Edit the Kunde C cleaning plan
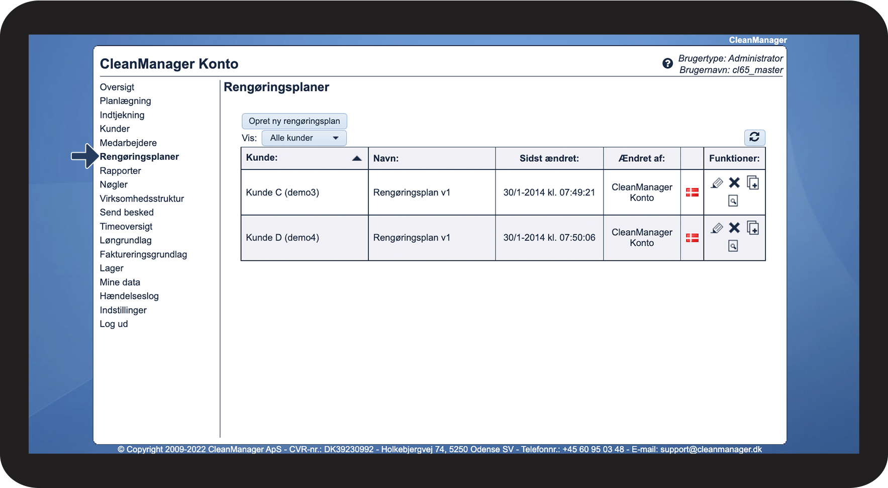 (717, 183)
